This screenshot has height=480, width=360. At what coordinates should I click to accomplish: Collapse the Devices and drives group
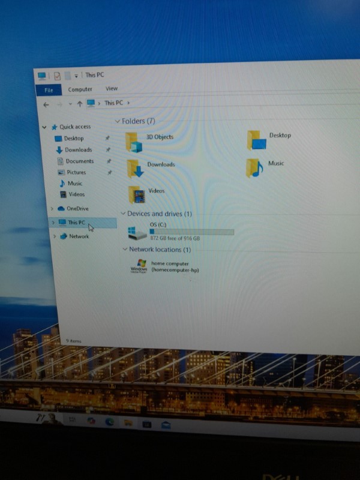tap(123, 214)
